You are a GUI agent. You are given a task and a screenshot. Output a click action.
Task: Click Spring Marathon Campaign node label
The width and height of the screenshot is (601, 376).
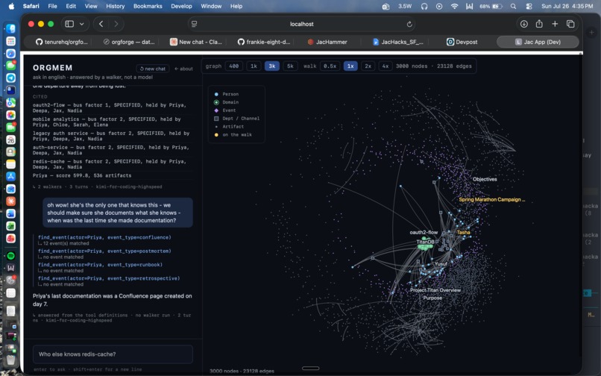(492, 199)
